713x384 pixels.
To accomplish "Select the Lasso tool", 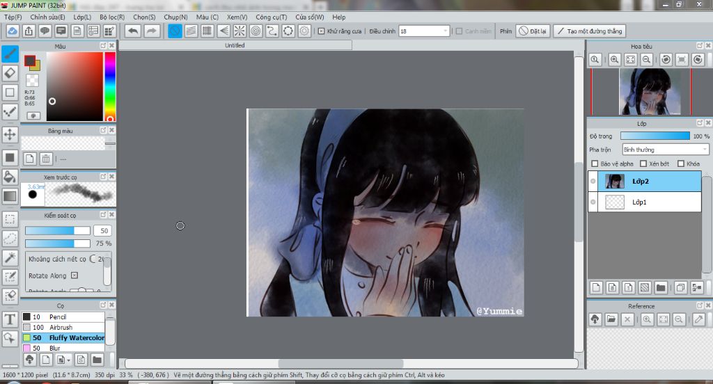I will [10, 238].
